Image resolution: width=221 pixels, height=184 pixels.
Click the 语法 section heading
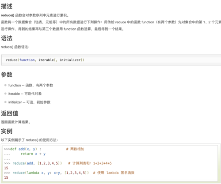[7, 38]
